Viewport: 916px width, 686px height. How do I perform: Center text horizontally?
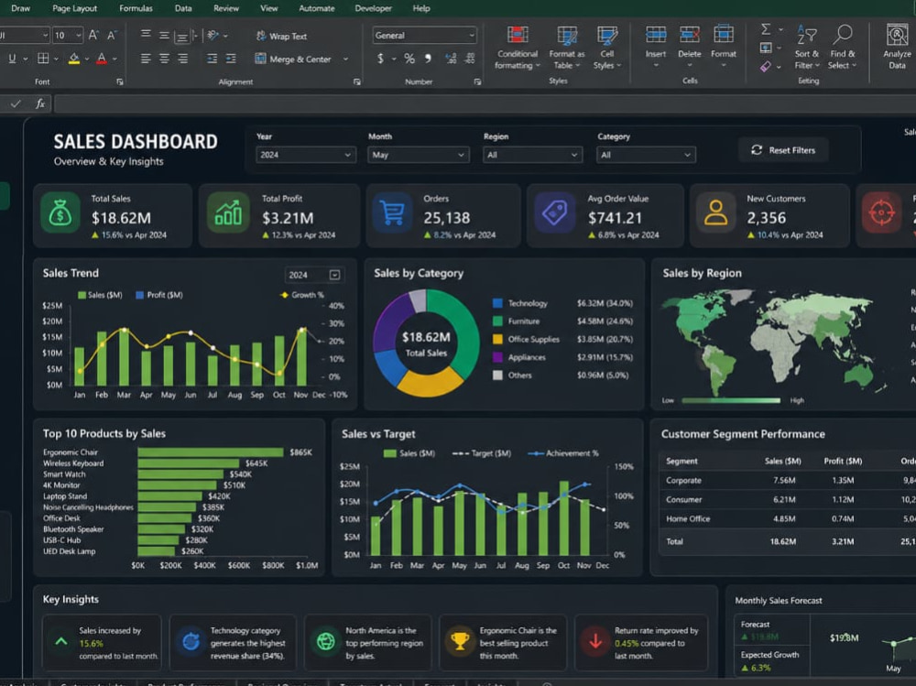[164, 59]
